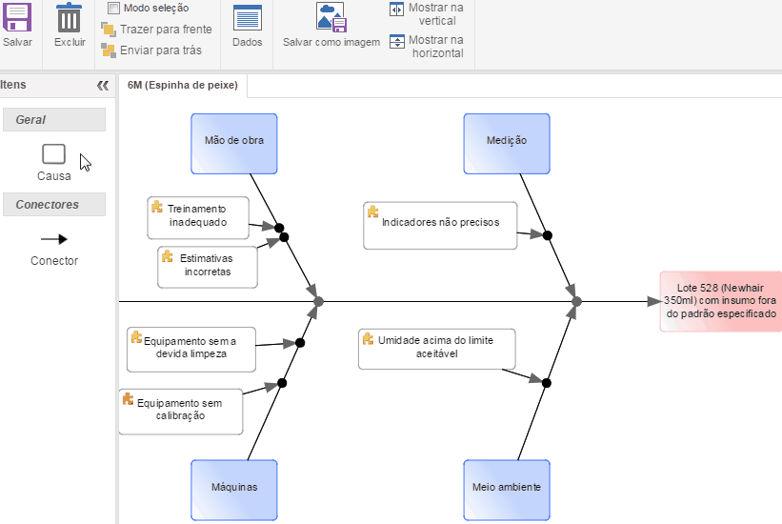This screenshot has width=782, height=524.
Task: Collapse the Conectores section header
Action: coord(54,205)
